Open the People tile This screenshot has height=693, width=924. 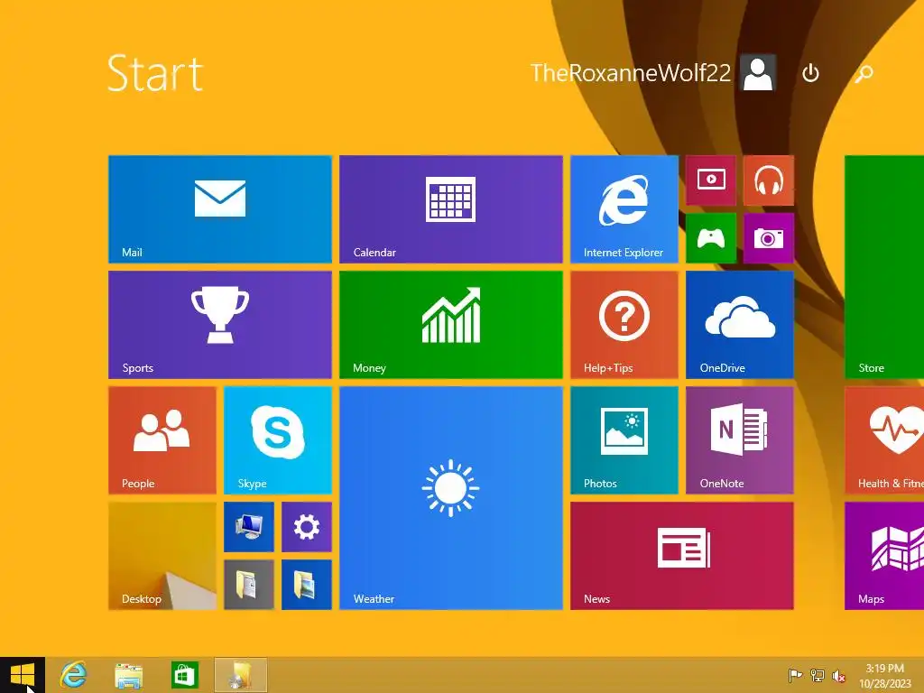point(162,440)
